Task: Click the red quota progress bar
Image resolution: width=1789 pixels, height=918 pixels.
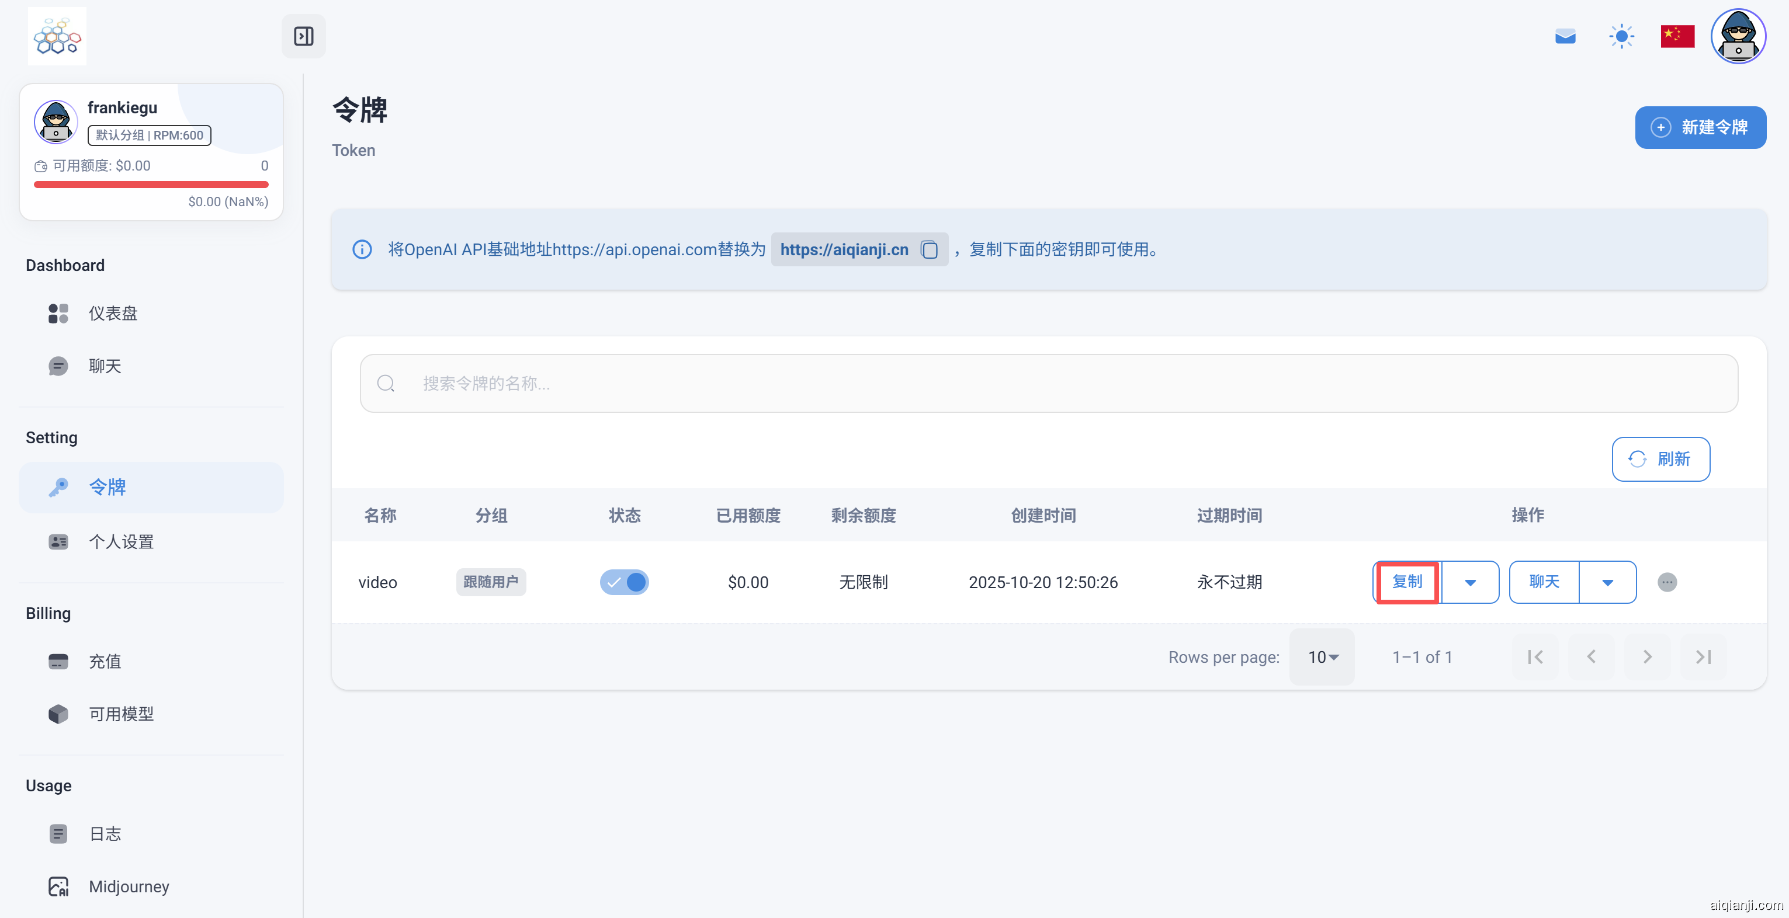Action: pos(151,184)
